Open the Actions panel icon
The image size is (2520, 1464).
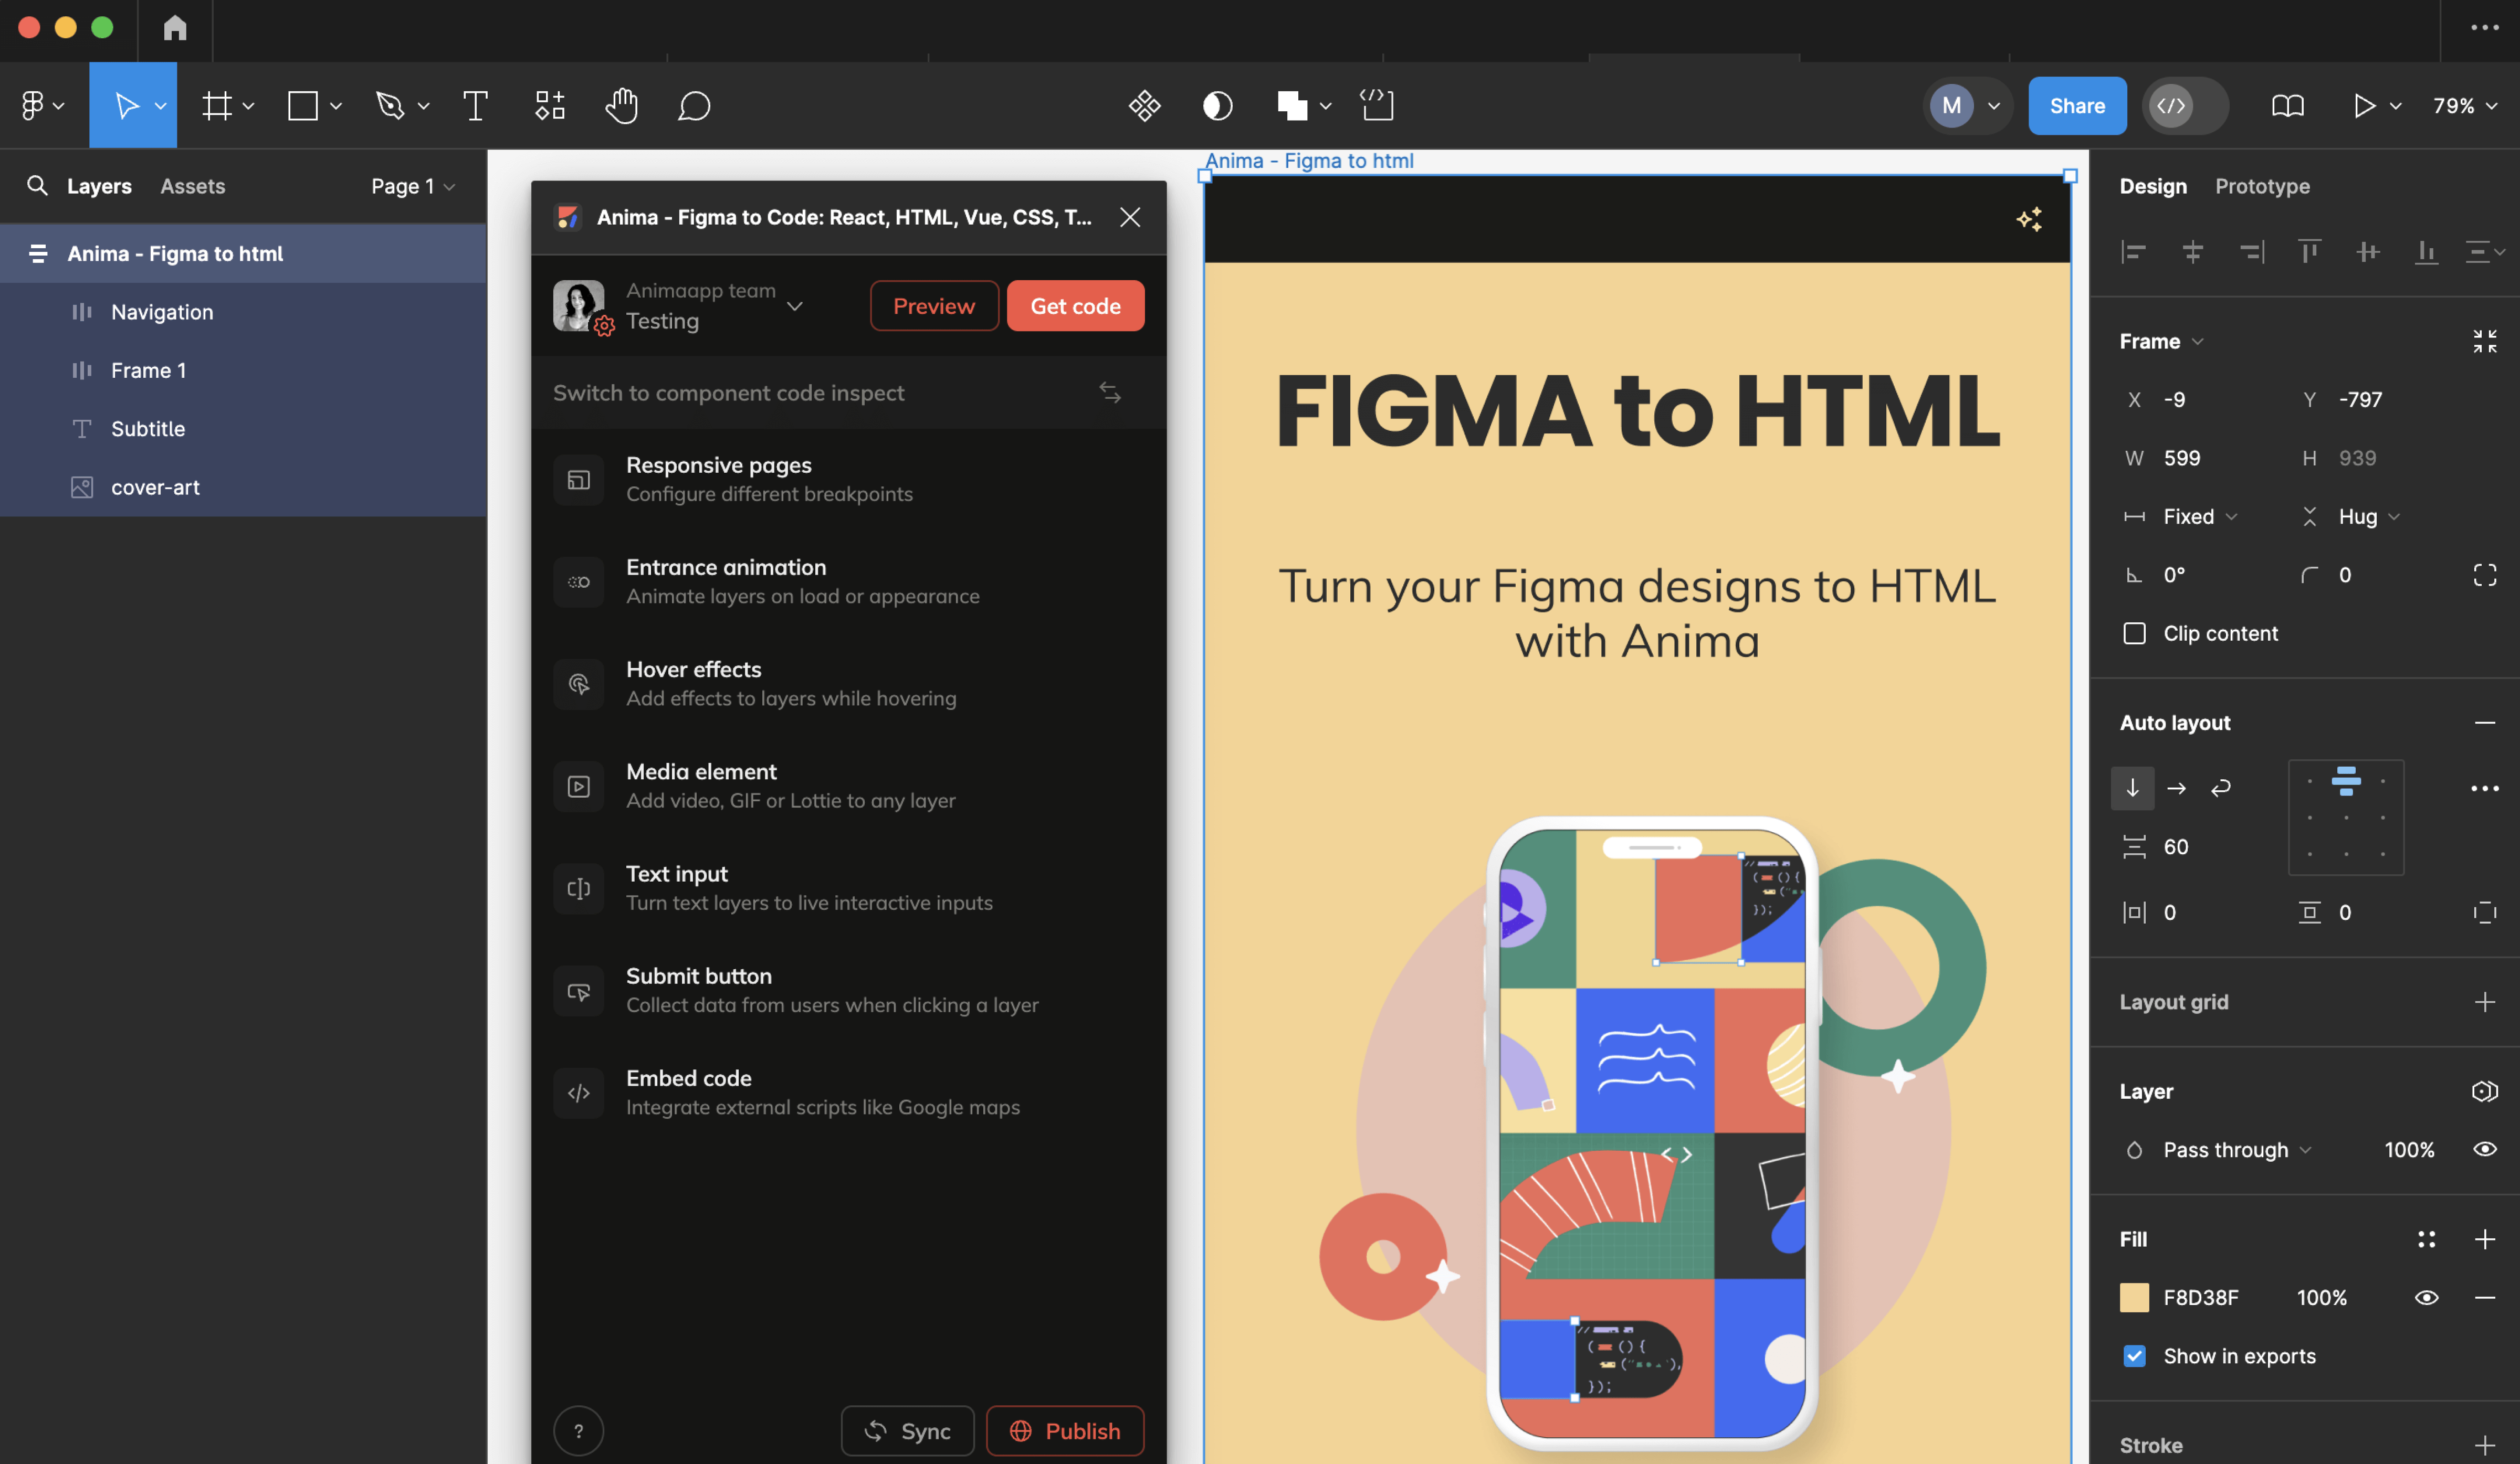click(x=1145, y=105)
